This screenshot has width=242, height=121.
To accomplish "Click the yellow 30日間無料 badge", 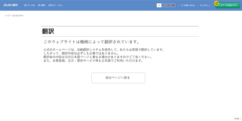I will click(x=216, y=3).
